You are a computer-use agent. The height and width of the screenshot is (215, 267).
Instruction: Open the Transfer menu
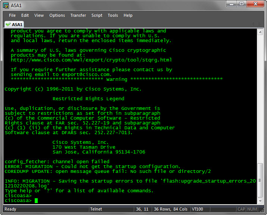(x=78, y=15)
